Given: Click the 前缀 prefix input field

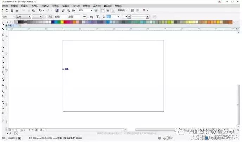Looking at the screenshot, I should 63,17.
